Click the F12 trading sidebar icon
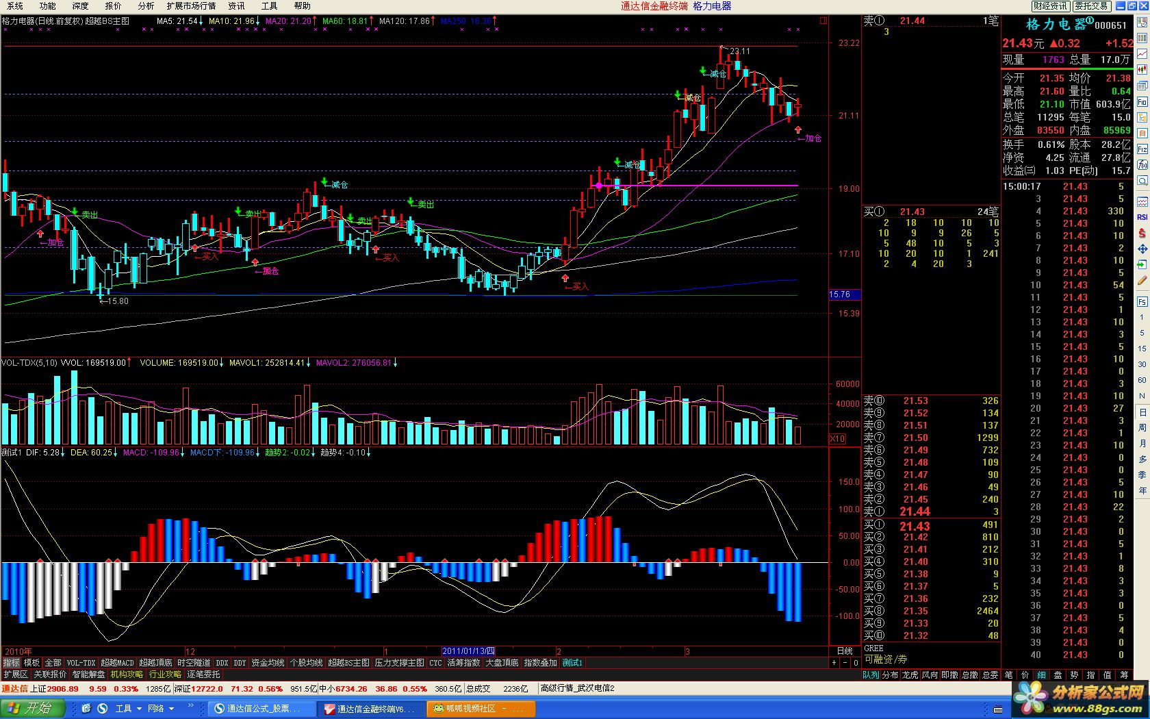This screenshot has width=1150, height=719. [1142, 149]
